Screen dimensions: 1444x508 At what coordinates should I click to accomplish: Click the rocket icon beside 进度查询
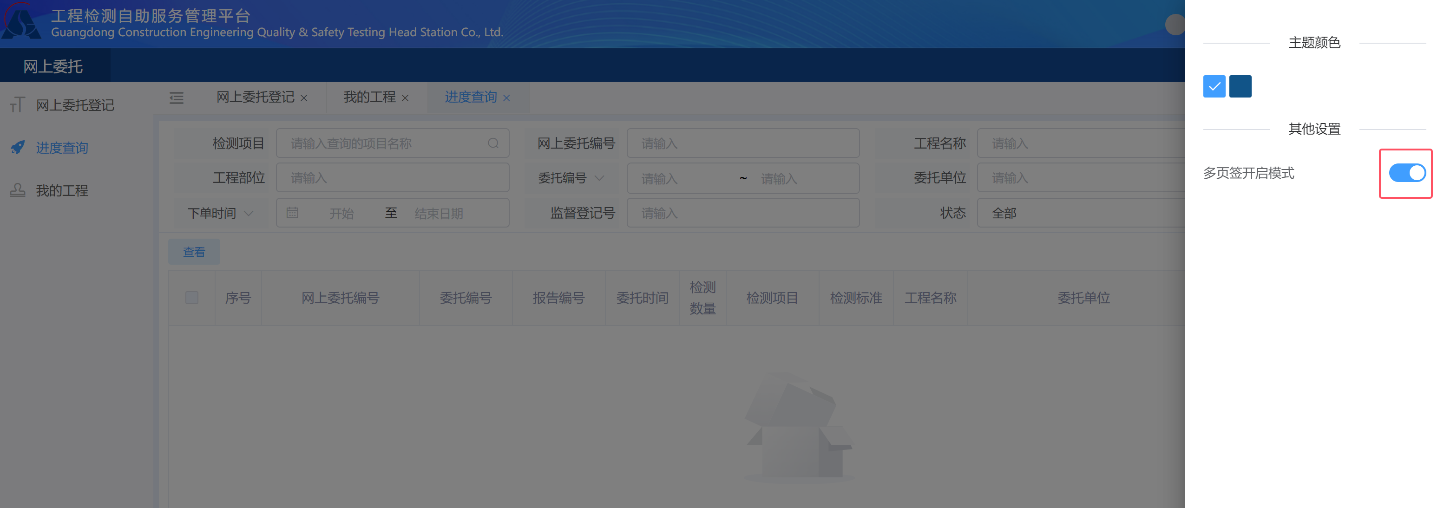[x=17, y=147]
